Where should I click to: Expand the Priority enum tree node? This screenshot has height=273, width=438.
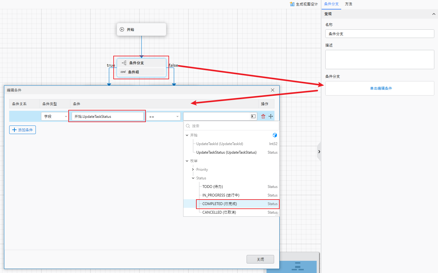pos(193,170)
